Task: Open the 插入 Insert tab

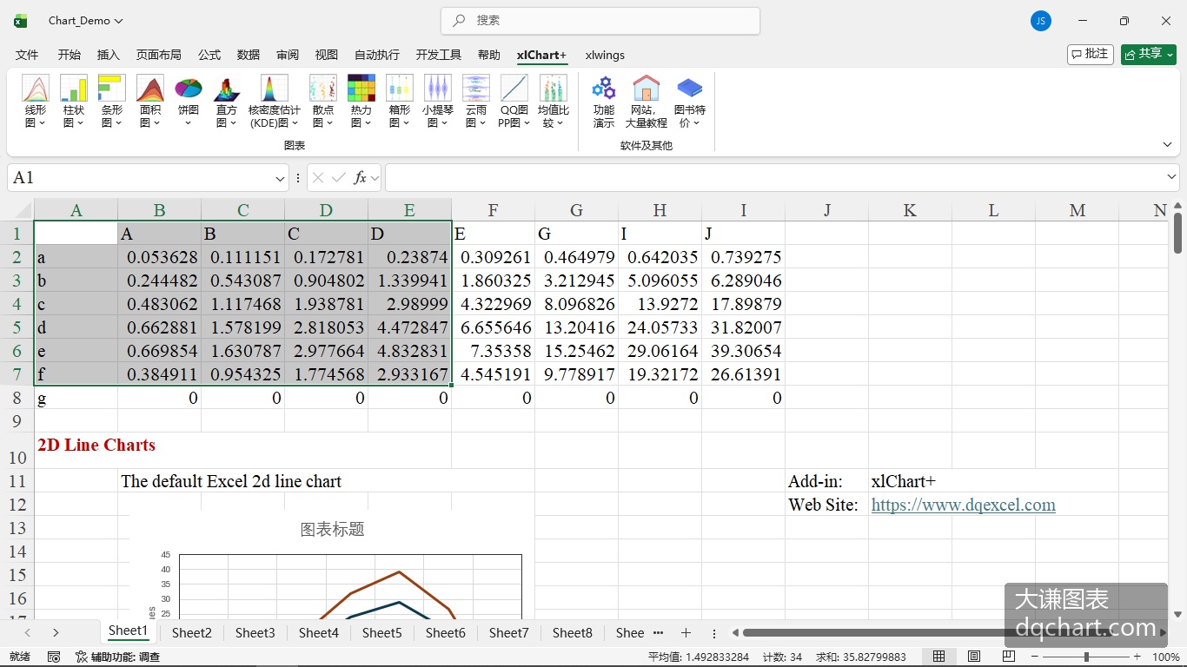Action: pos(109,55)
